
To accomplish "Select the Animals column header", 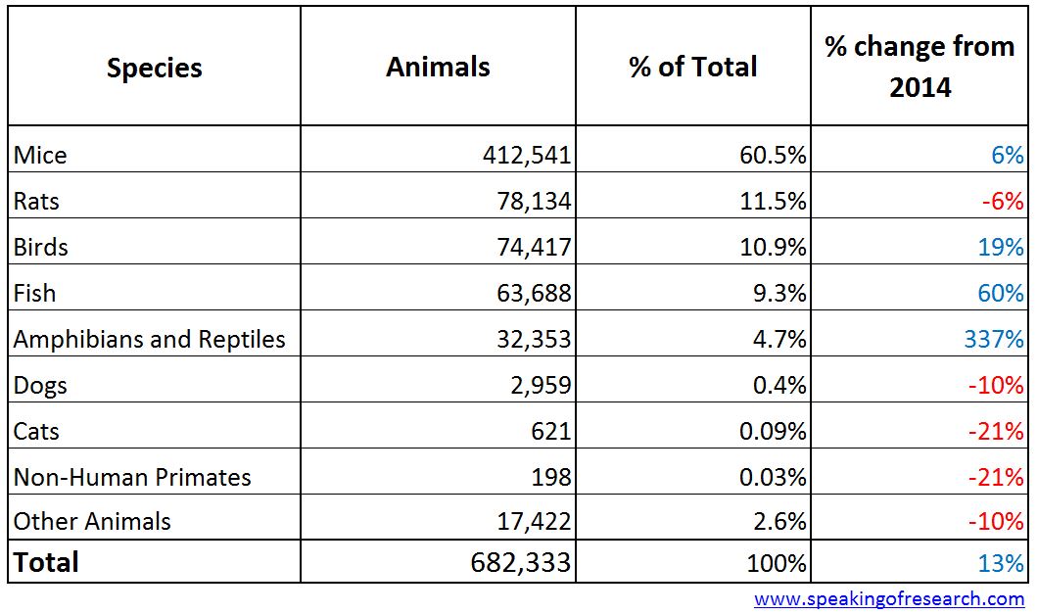I will (438, 67).
